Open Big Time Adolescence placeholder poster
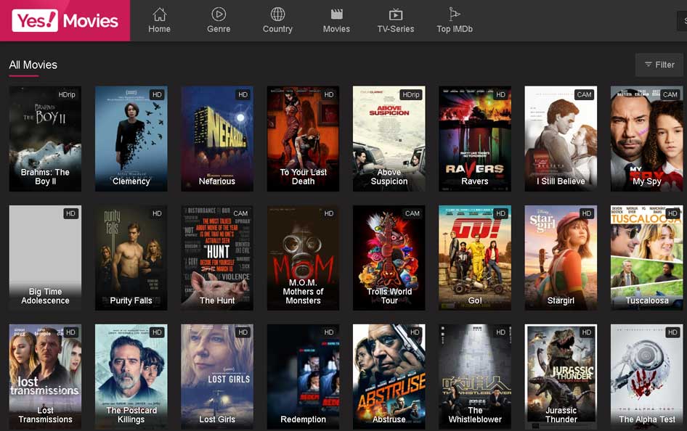 pyautogui.click(x=45, y=258)
